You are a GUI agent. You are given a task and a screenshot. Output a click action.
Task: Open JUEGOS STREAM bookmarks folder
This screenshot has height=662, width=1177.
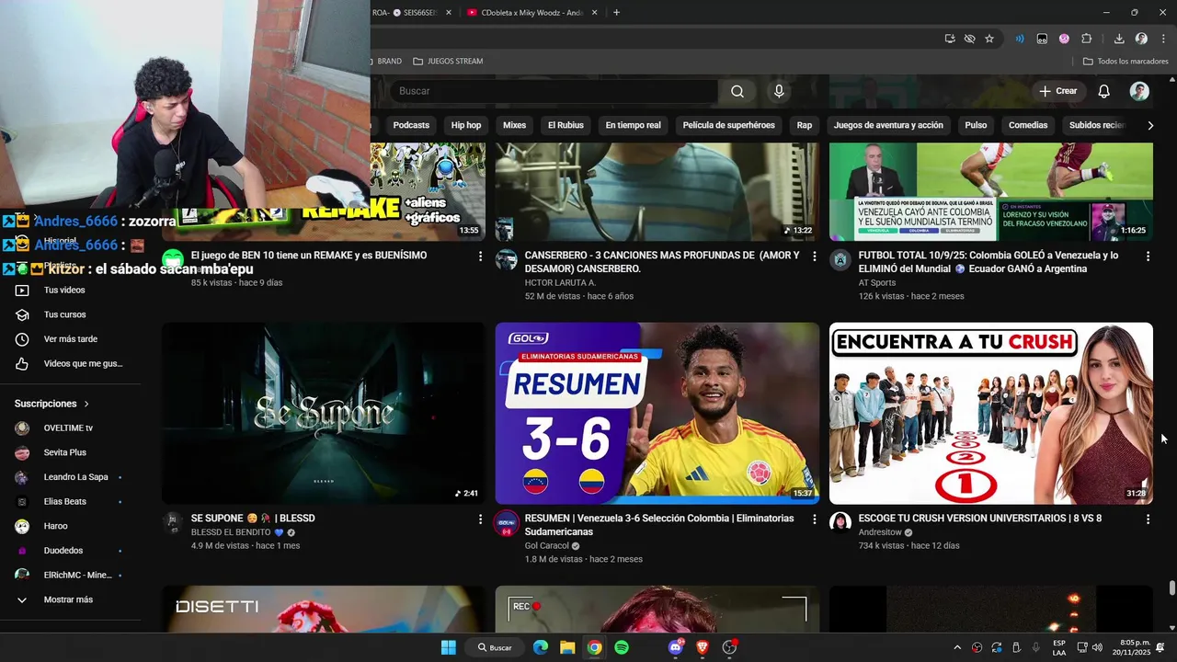pos(448,61)
